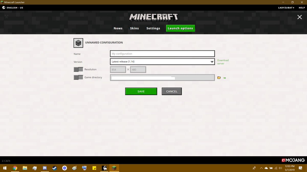307x172 pixels.
Task: Click the battery status tray icon
Action: pos(271,168)
